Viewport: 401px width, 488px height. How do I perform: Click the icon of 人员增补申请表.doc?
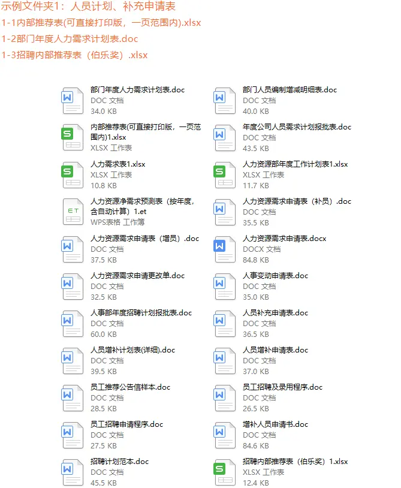(224, 360)
